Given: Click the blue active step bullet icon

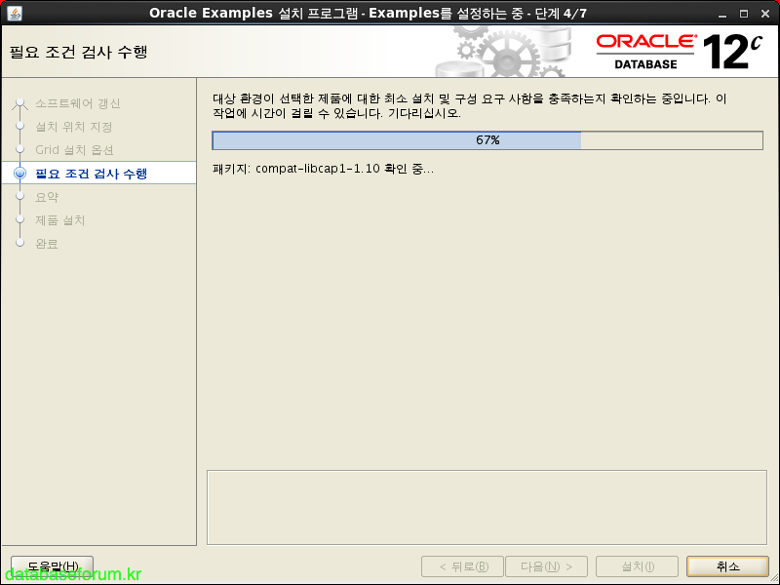Looking at the screenshot, I should coord(19,174).
